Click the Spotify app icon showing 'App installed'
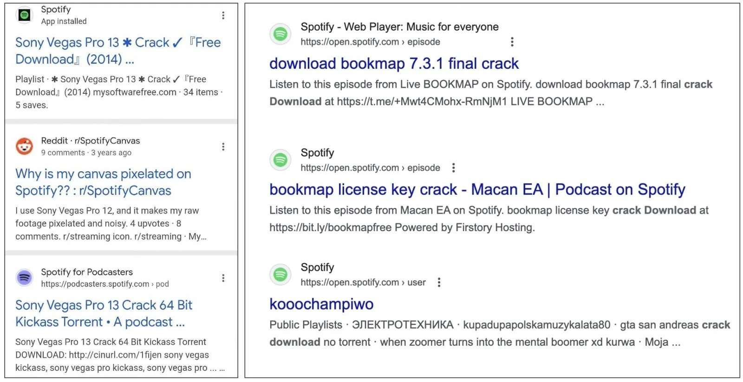The width and height of the screenshot is (743, 382). coord(24,15)
